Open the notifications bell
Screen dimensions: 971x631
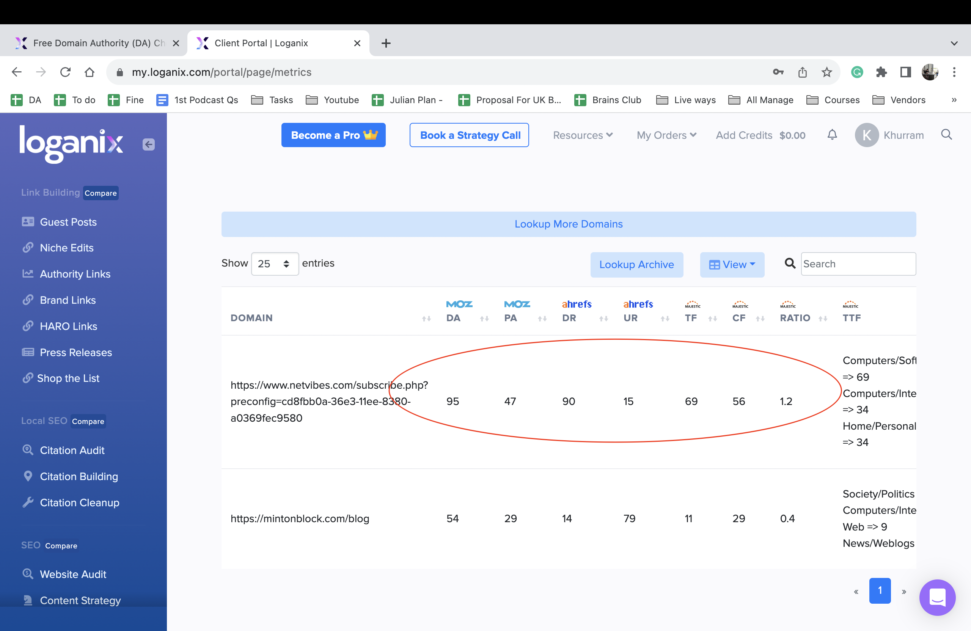click(832, 135)
